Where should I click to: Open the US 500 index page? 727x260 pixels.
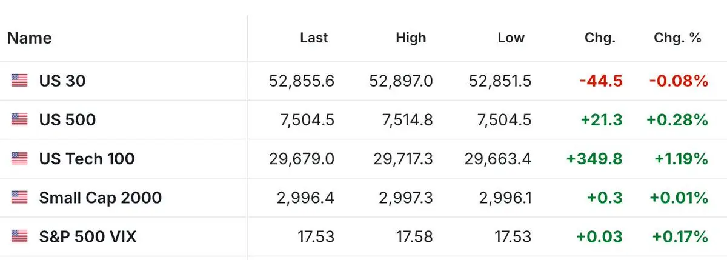pos(67,119)
